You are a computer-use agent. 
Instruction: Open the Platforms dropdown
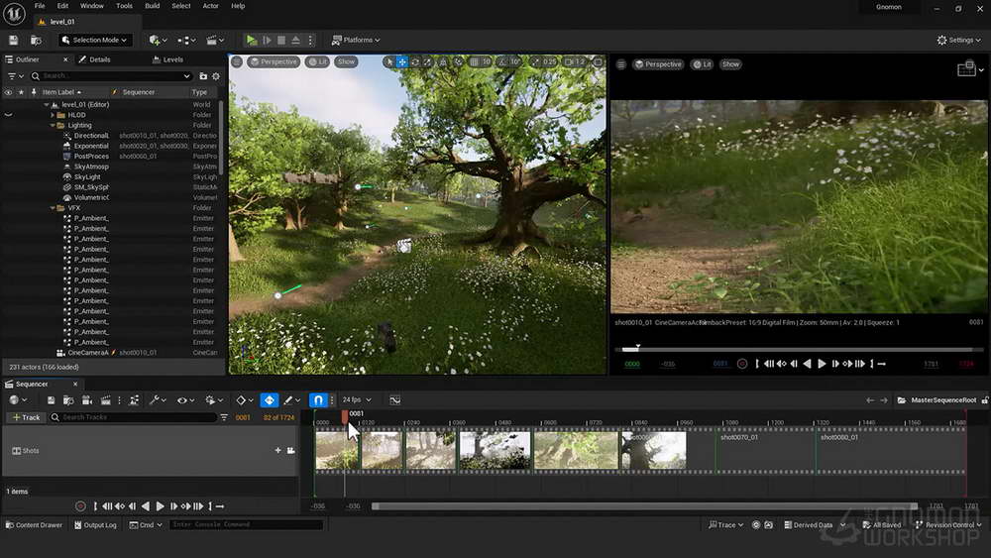(x=356, y=40)
